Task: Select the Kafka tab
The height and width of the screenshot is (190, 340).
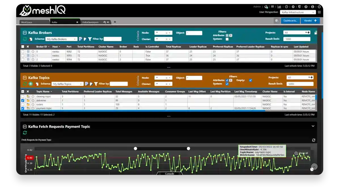Action: coord(65,22)
